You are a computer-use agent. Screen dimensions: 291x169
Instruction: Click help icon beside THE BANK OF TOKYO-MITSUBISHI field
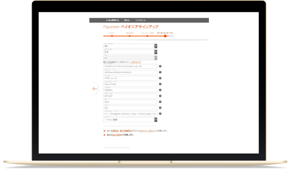click(160, 66)
